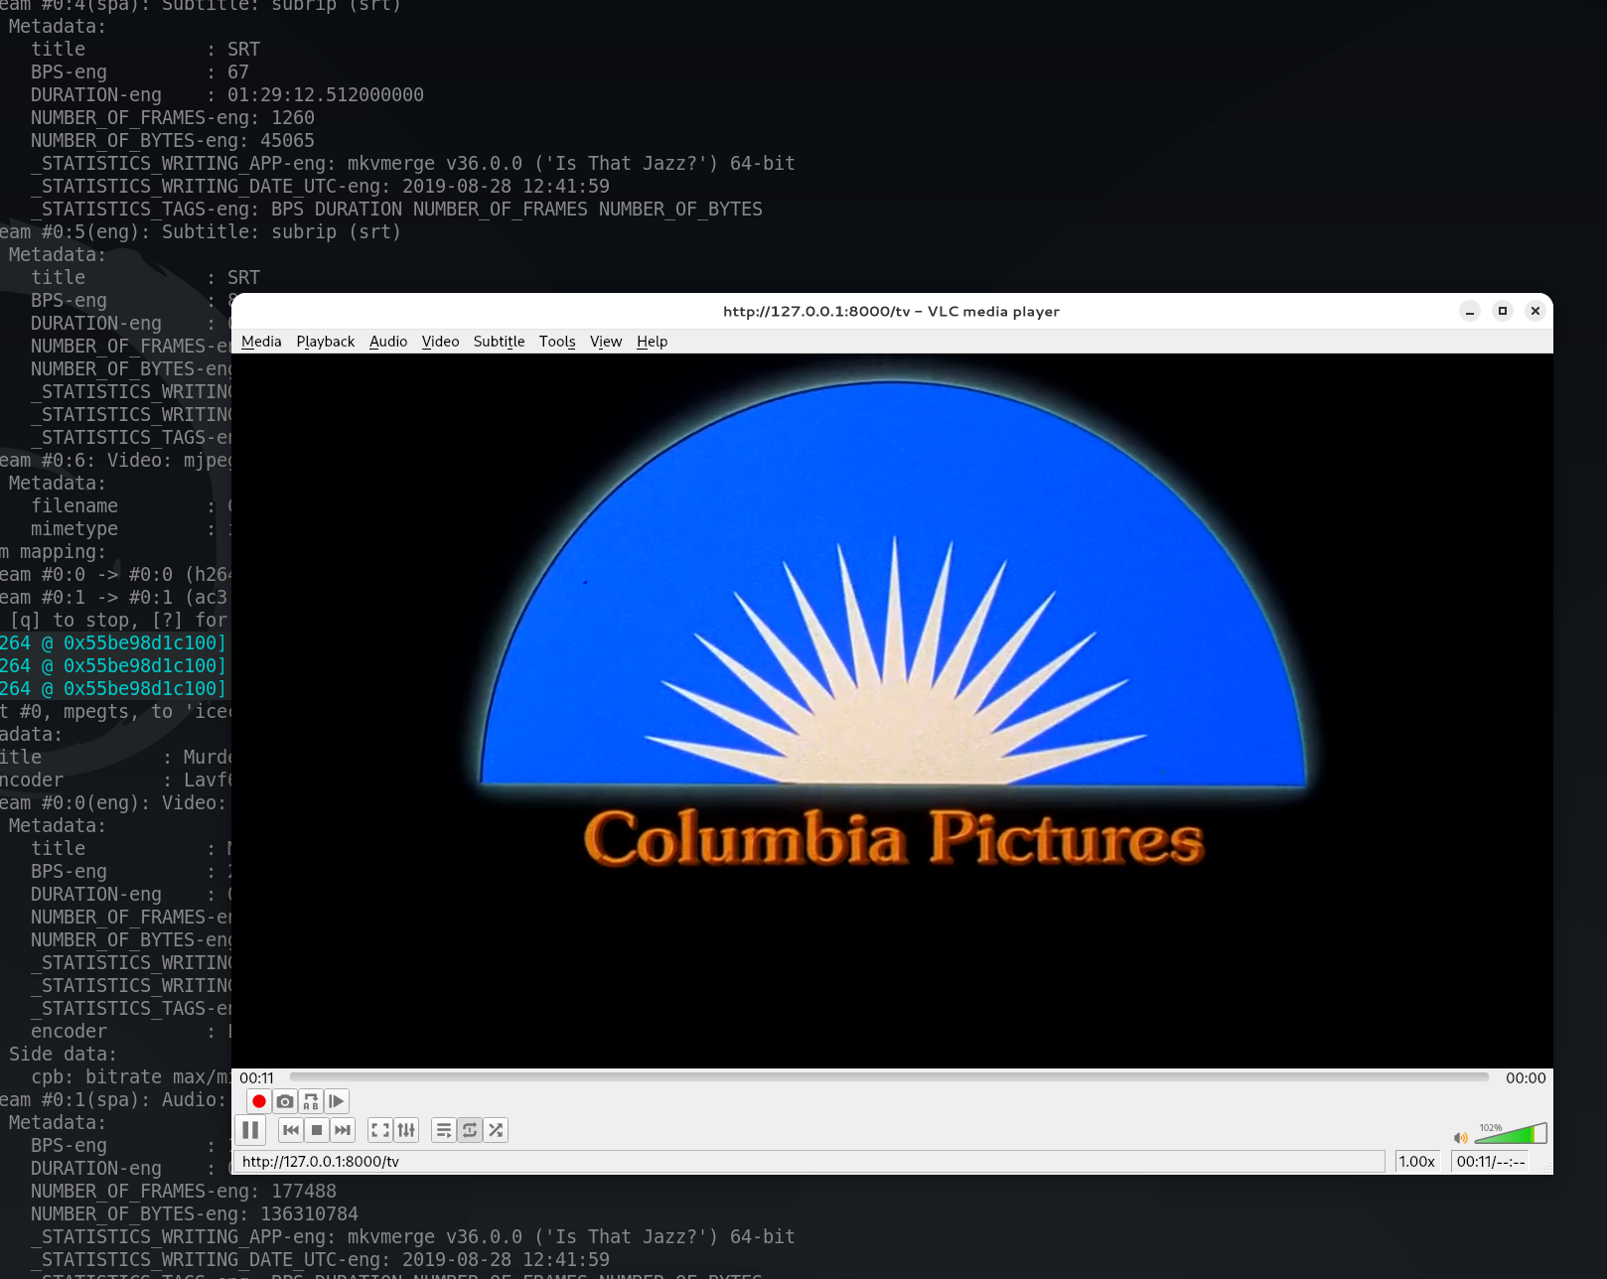
Task: Pause the video playback
Action: tap(250, 1130)
